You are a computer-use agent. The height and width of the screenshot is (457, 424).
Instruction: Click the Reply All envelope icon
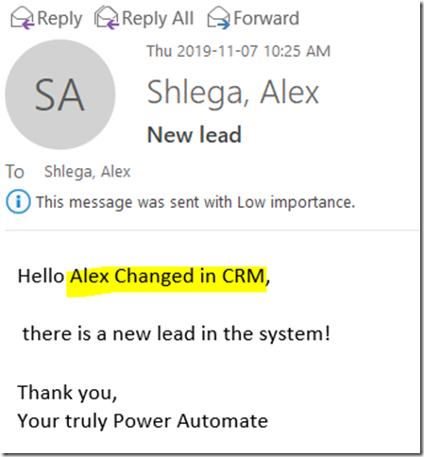tap(107, 18)
